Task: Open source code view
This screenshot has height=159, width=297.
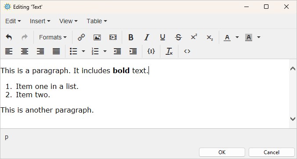Action: (187, 51)
